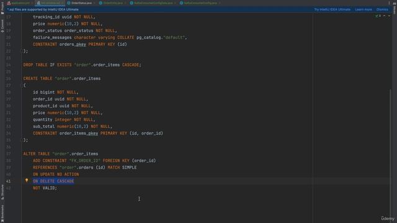The height and width of the screenshot is (223, 397).
Task: Go to previous highlighted problem arrow
Action: click(385, 16)
